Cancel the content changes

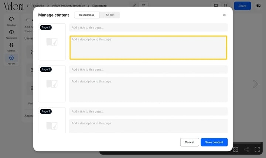pos(190,142)
